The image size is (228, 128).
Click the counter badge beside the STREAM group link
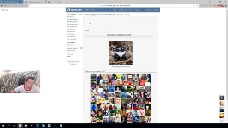(x=81, y=48)
